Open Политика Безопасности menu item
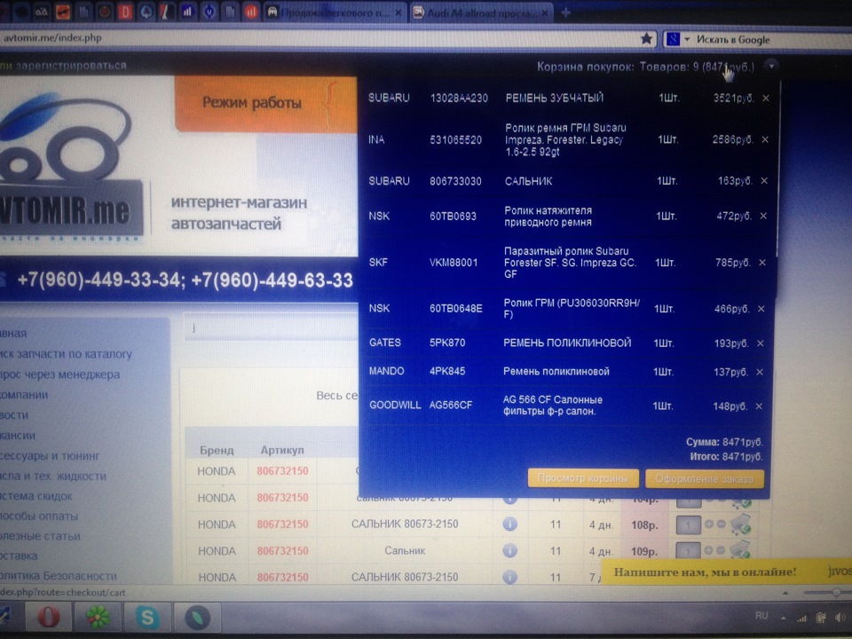This screenshot has height=639, width=852. click(59, 576)
